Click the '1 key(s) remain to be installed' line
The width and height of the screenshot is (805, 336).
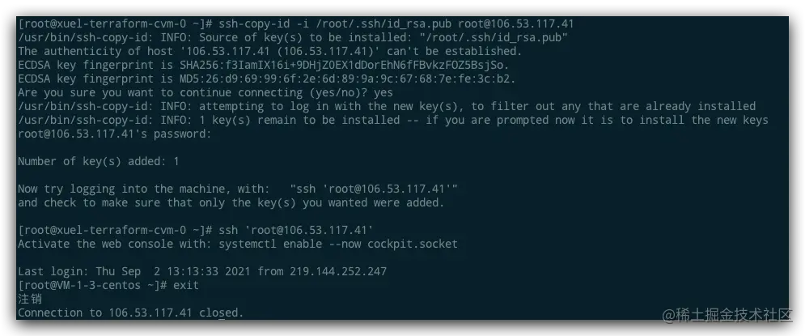(392, 120)
